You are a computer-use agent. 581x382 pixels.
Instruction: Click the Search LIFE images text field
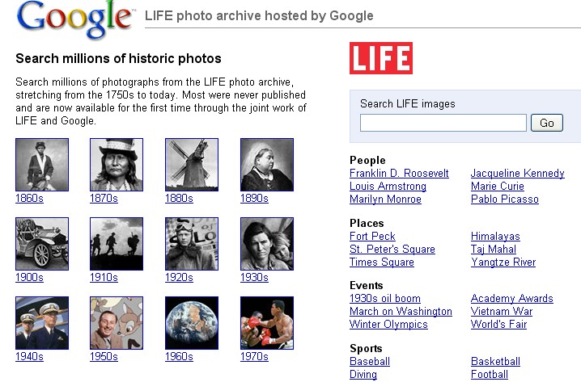click(x=443, y=123)
